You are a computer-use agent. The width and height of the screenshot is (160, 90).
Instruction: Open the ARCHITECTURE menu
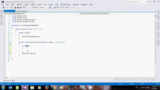65,5
